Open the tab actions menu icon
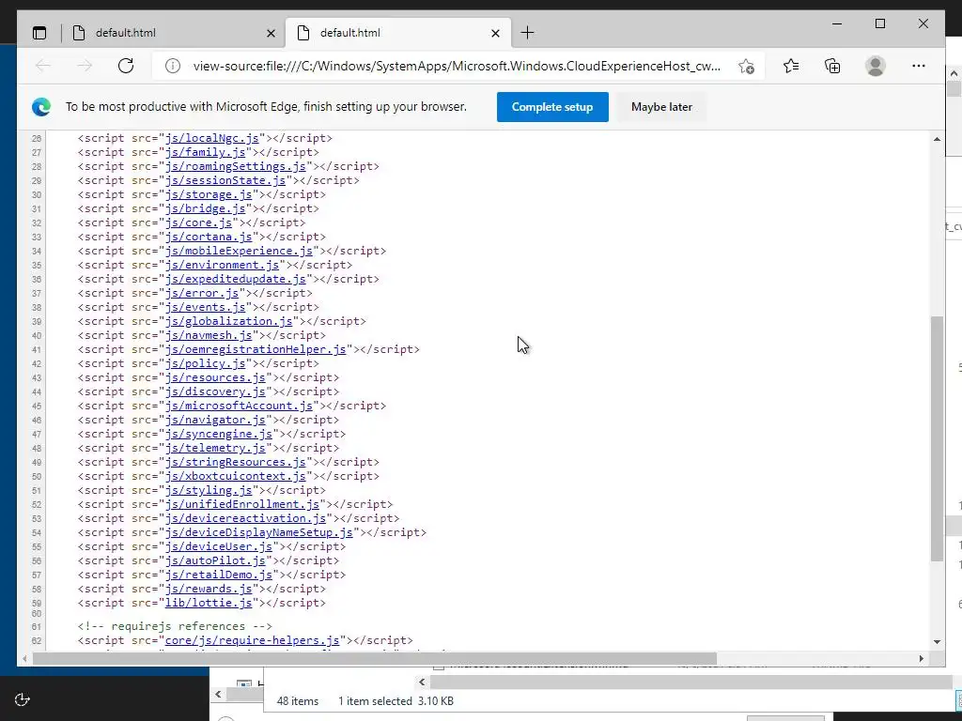962x721 pixels. click(39, 33)
